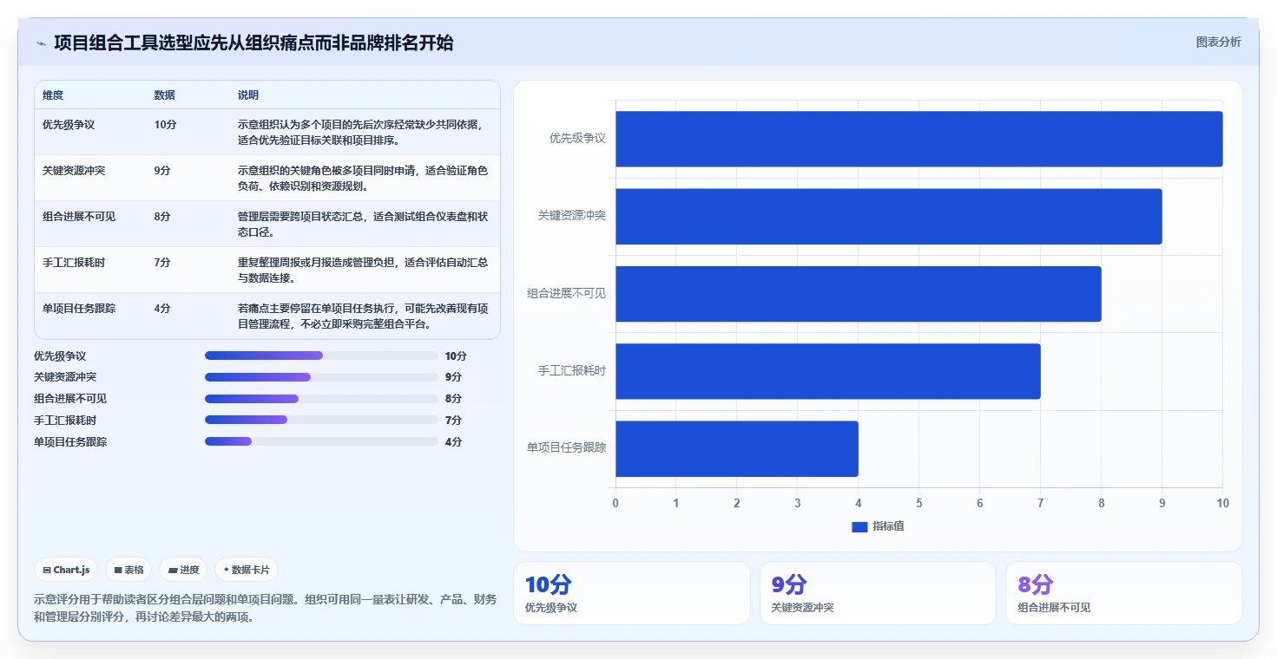
Task: Click the 单项目任务跟踪 bar in the chart
Action: 737,448
